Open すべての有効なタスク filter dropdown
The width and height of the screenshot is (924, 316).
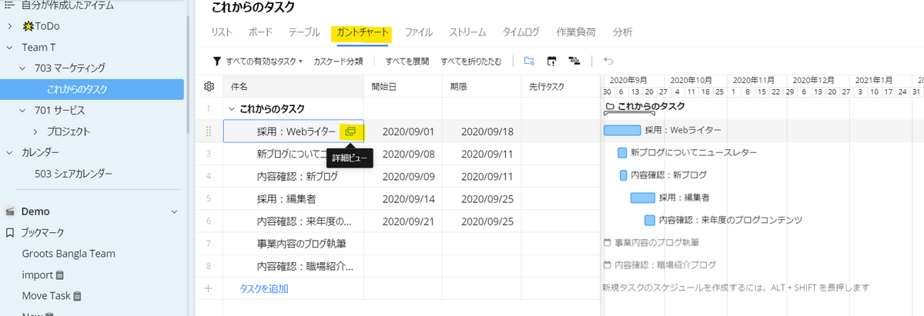[263, 61]
